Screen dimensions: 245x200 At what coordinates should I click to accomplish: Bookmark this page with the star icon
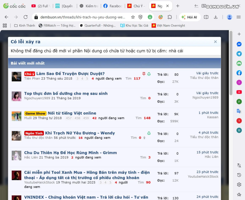pos(133,17)
